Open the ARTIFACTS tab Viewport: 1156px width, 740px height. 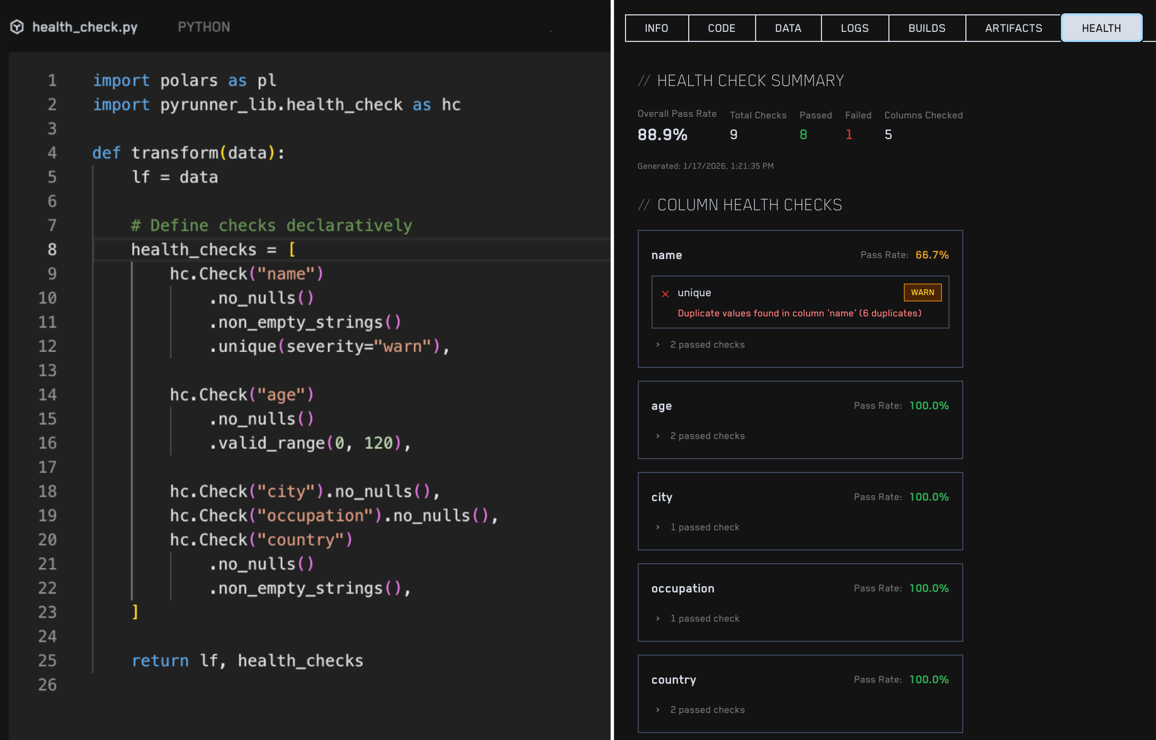1014,28
